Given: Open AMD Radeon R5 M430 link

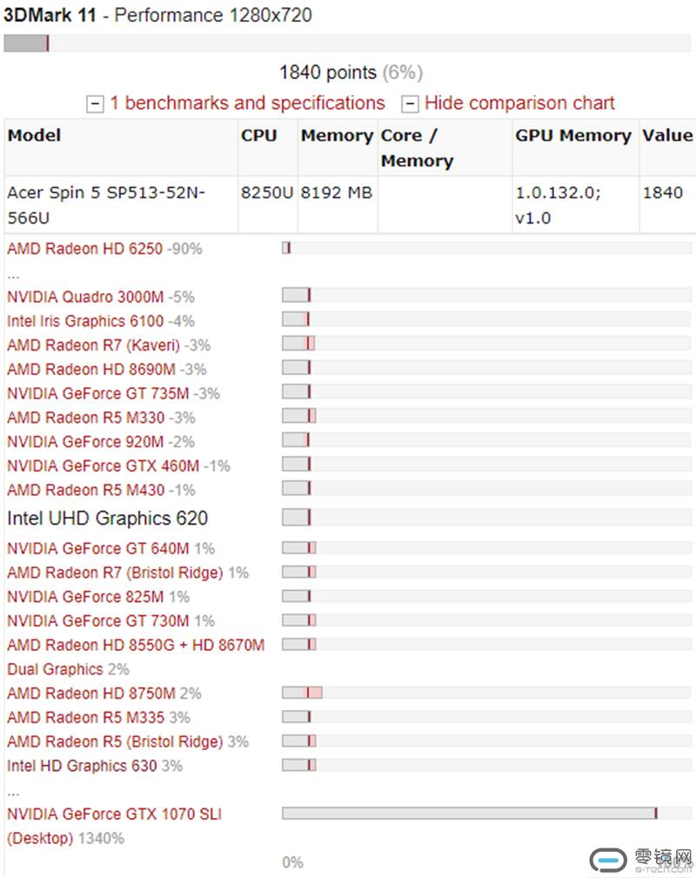Looking at the screenshot, I should pyautogui.click(x=85, y=490).
